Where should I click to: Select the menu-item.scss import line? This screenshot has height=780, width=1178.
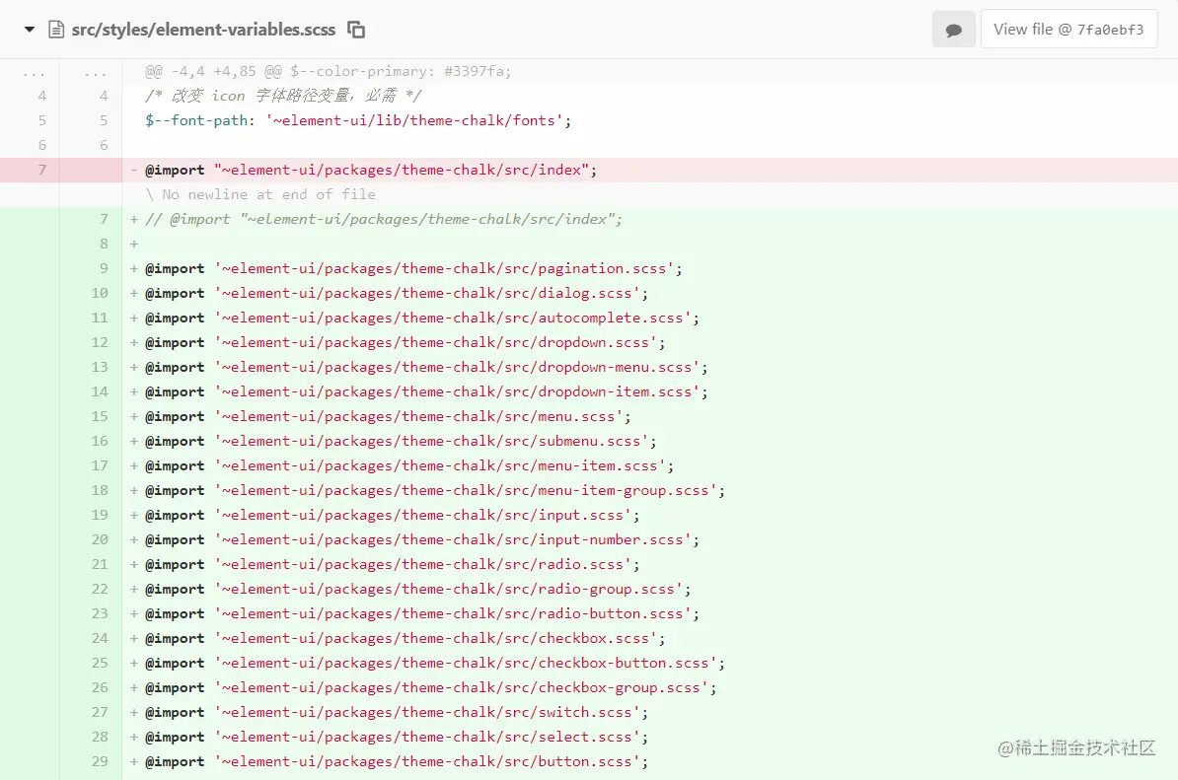tap(409, 465)
